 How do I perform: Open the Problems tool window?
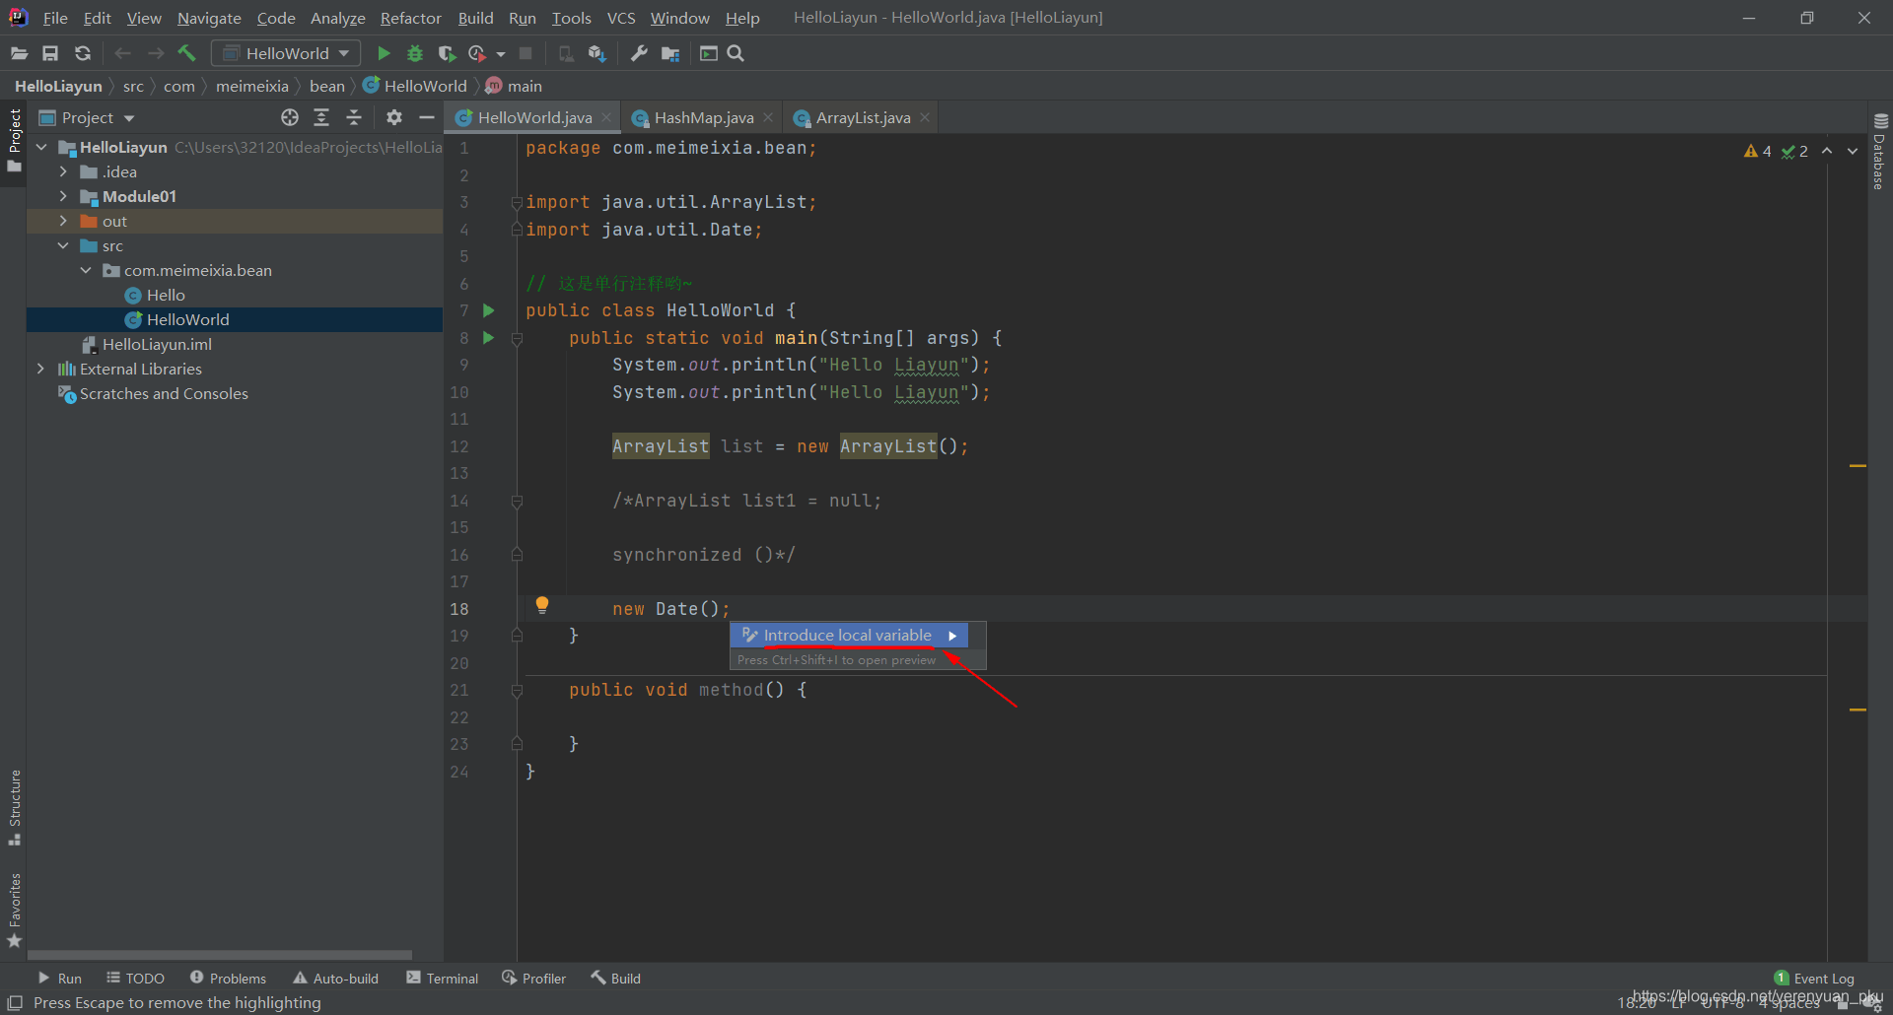tap(228, 979)
